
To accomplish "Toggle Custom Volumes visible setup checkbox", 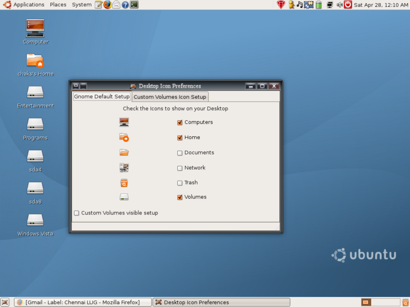I will coord(77,213).
